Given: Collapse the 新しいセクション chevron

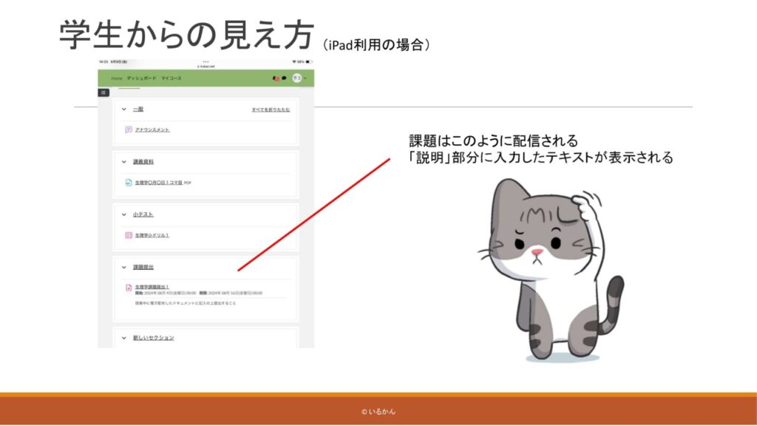Looking at the screenshot, I should (x=123, y=338).
